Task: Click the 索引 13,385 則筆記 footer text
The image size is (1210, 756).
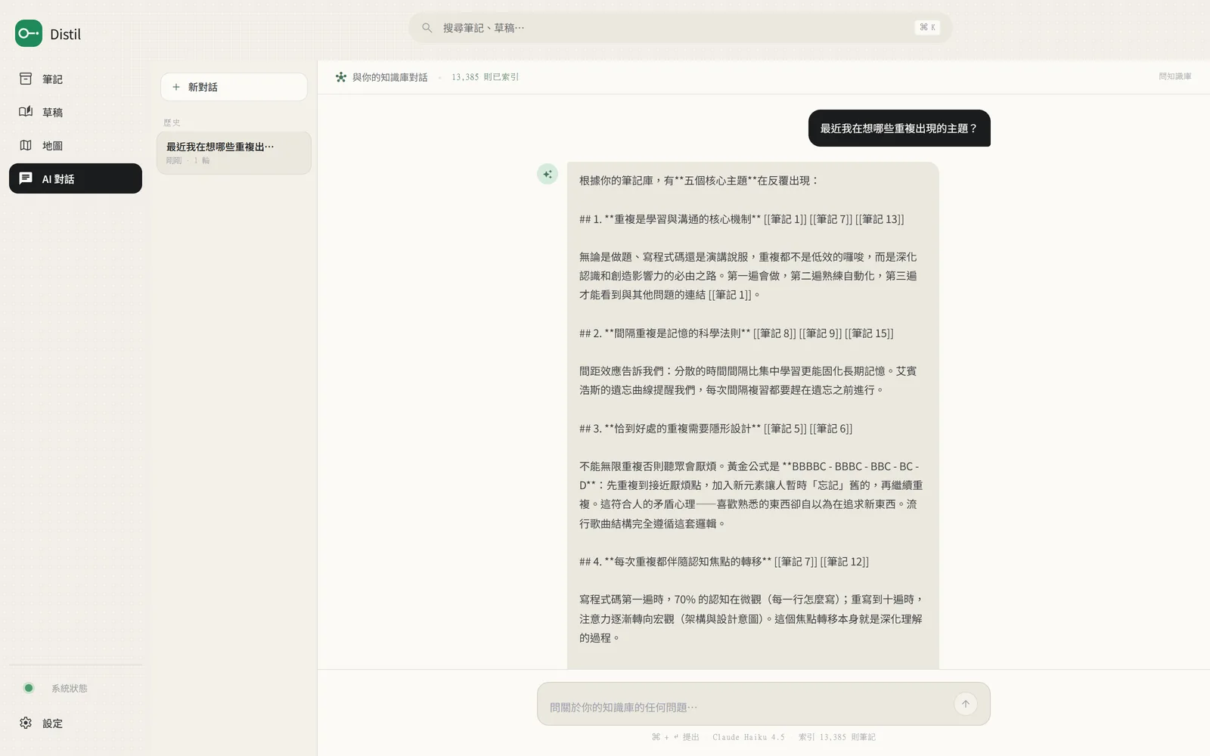Action: click(x=837, y=737)
